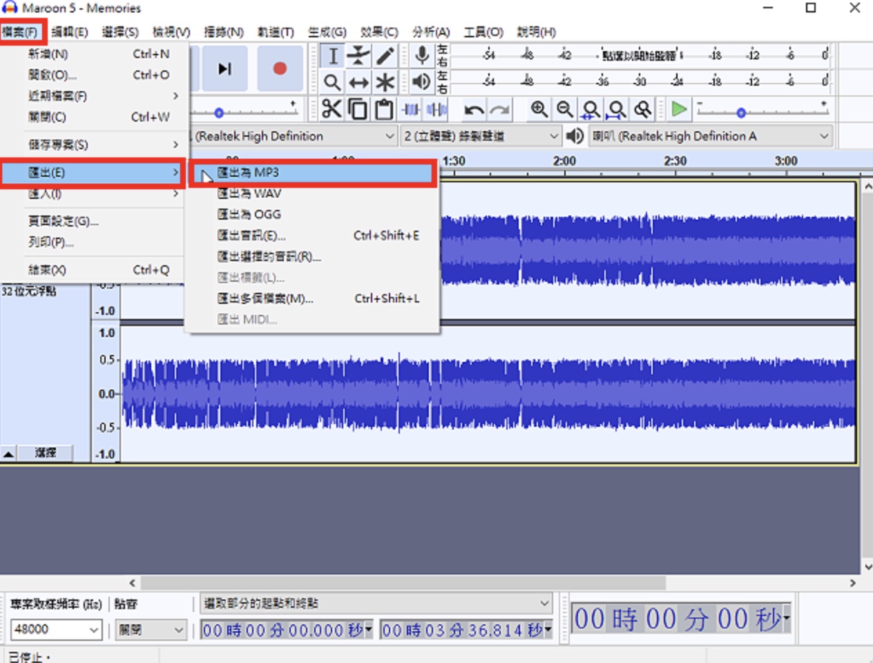This screenshot has height=663, width=873.
Task: Open the project rate 48000 dropdown
Action: [56, 629]
